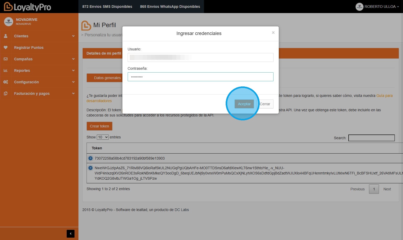Image resolution: width=403 pixels, height=240 pixels.
Task: Open the Campañas menu item
Action: click(39, 59)
